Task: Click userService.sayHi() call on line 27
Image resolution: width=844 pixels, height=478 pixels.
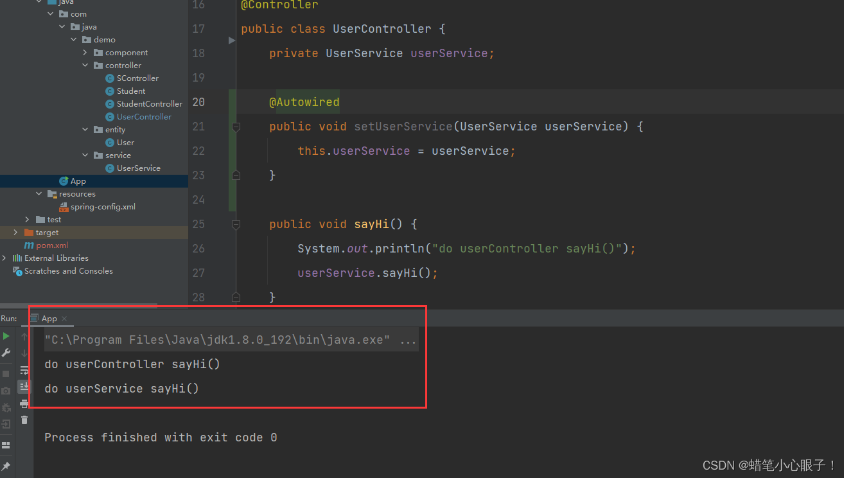Action: 367,273
